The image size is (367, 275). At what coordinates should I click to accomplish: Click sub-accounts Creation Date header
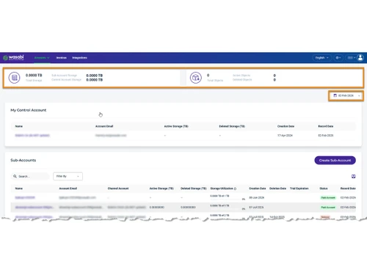pyautogui.click(x=258, y=188)
